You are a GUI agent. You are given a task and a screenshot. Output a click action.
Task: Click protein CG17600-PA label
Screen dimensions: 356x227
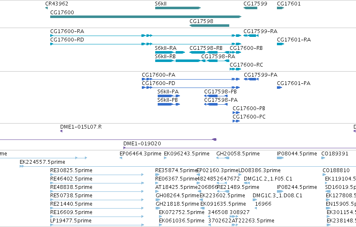(x=159, y=75)
